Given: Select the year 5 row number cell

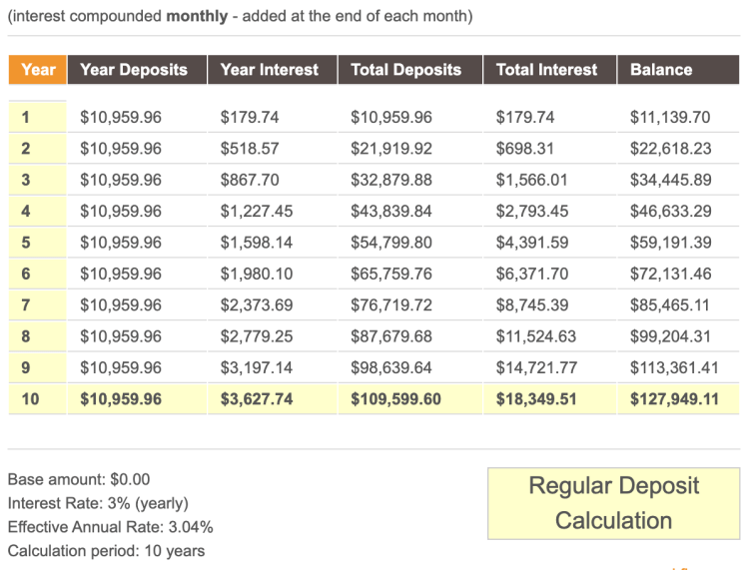Looking at the screenshot, I should coord(26,243).
